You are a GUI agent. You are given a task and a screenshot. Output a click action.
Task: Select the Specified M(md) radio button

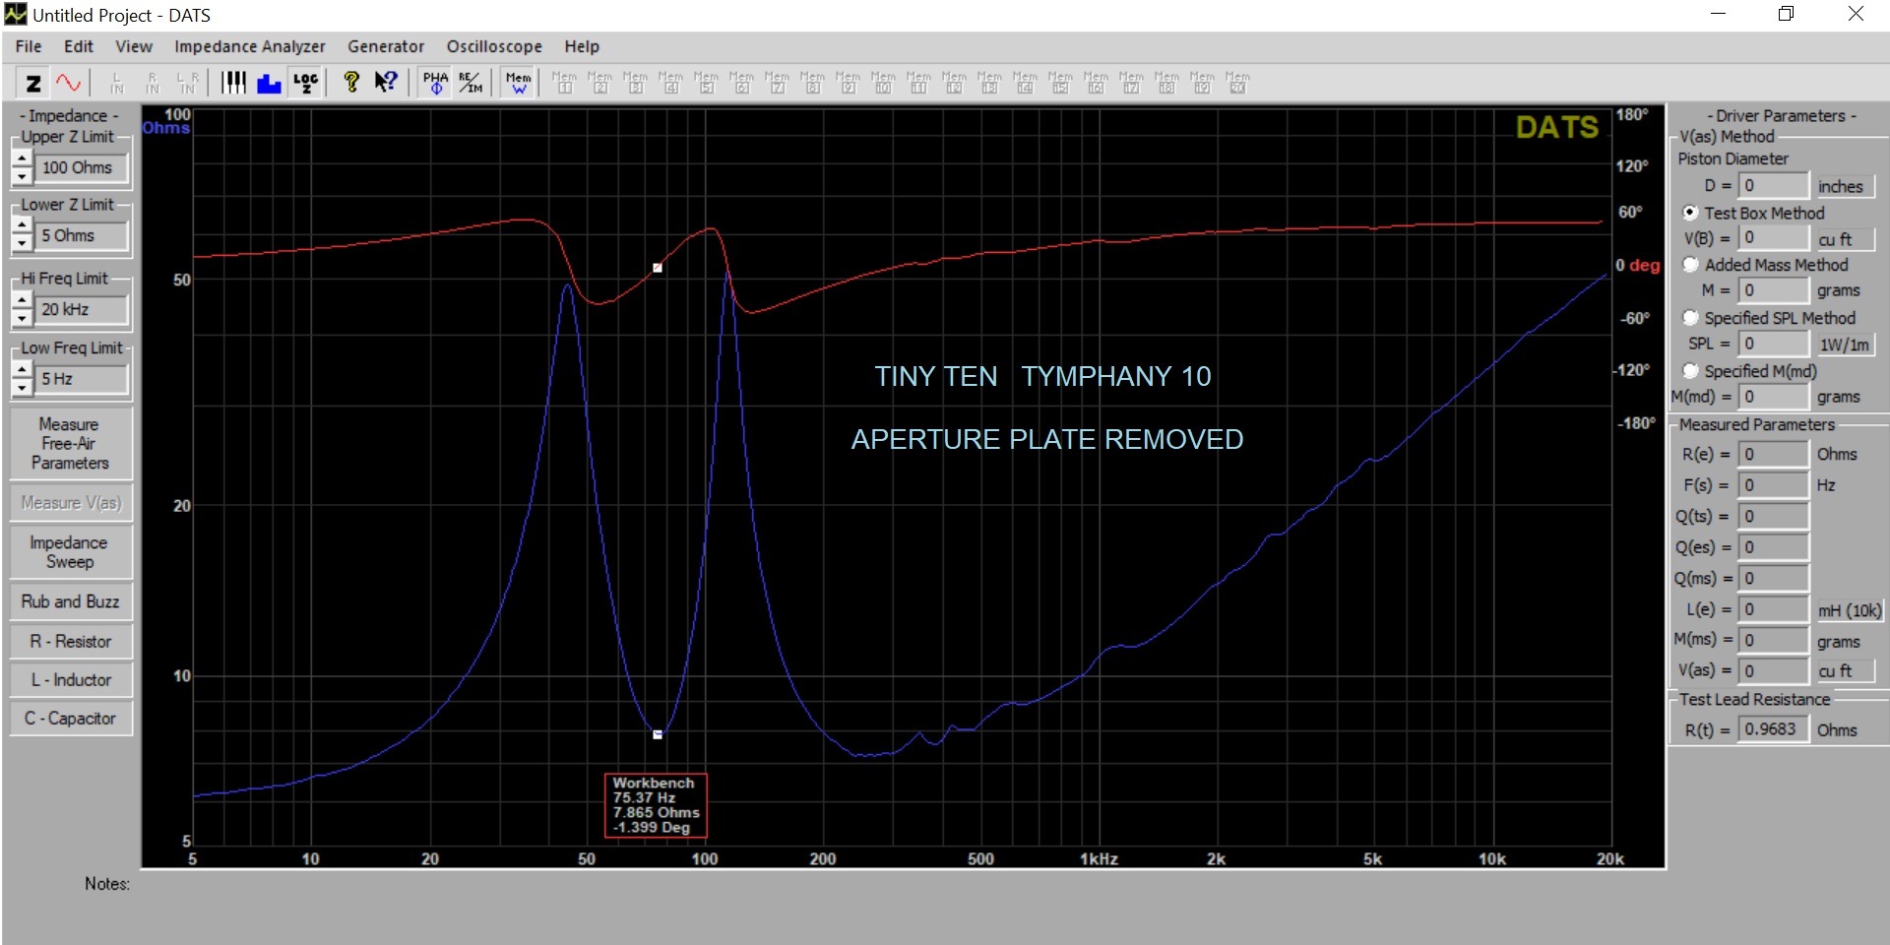[x=1690, y=371]
